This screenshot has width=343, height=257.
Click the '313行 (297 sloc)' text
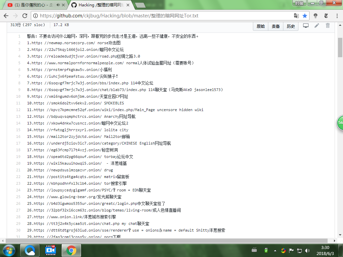pos(27,25)
